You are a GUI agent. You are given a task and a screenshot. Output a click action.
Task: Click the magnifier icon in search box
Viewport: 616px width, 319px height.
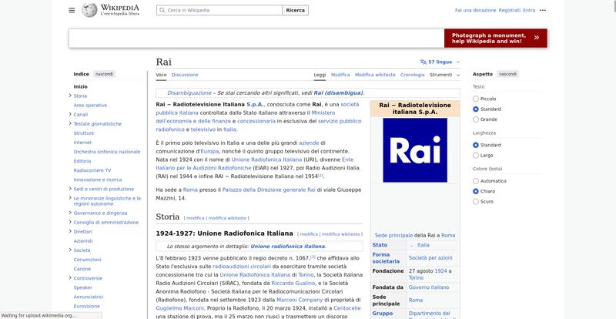tap(162, 10)
